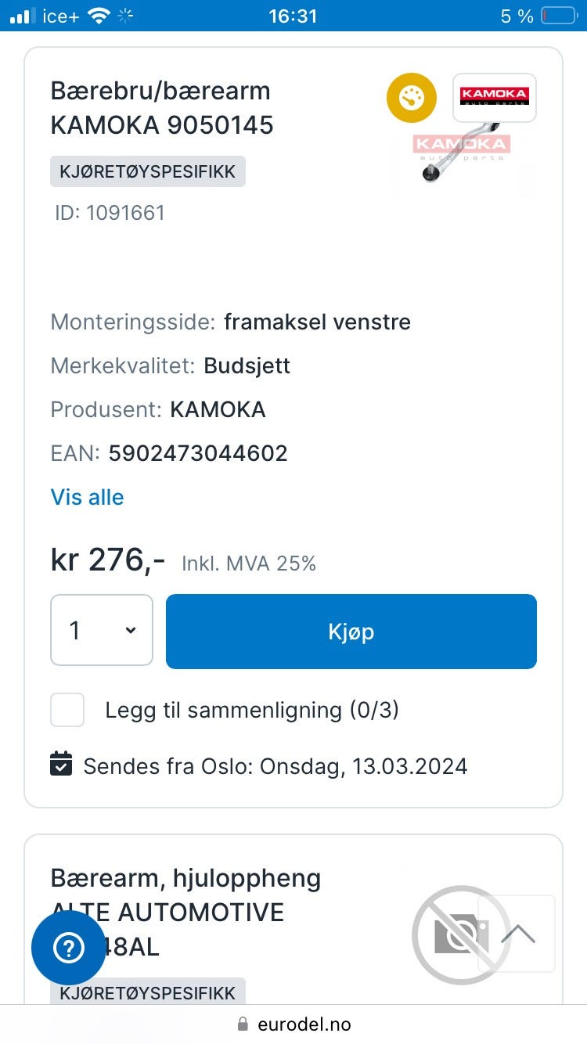Tap the first KJØRETØYSPESIFIKK tag
The height and width of the screenshot is (1044, 587).
coord(148,171)
